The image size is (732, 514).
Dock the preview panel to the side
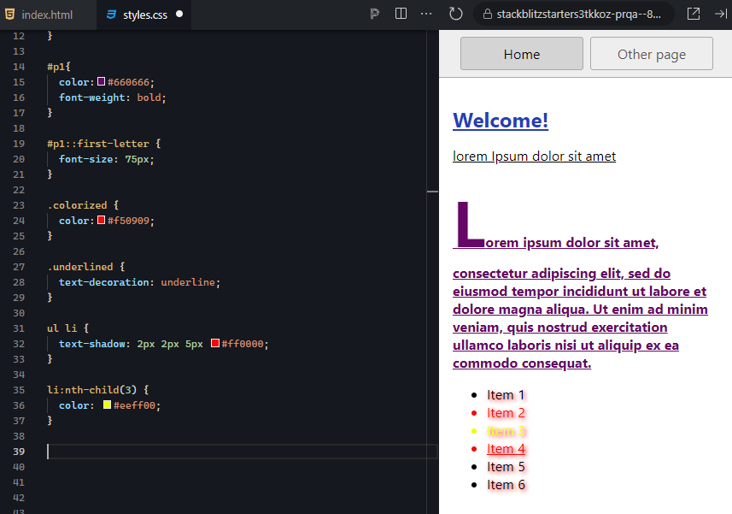718,14
